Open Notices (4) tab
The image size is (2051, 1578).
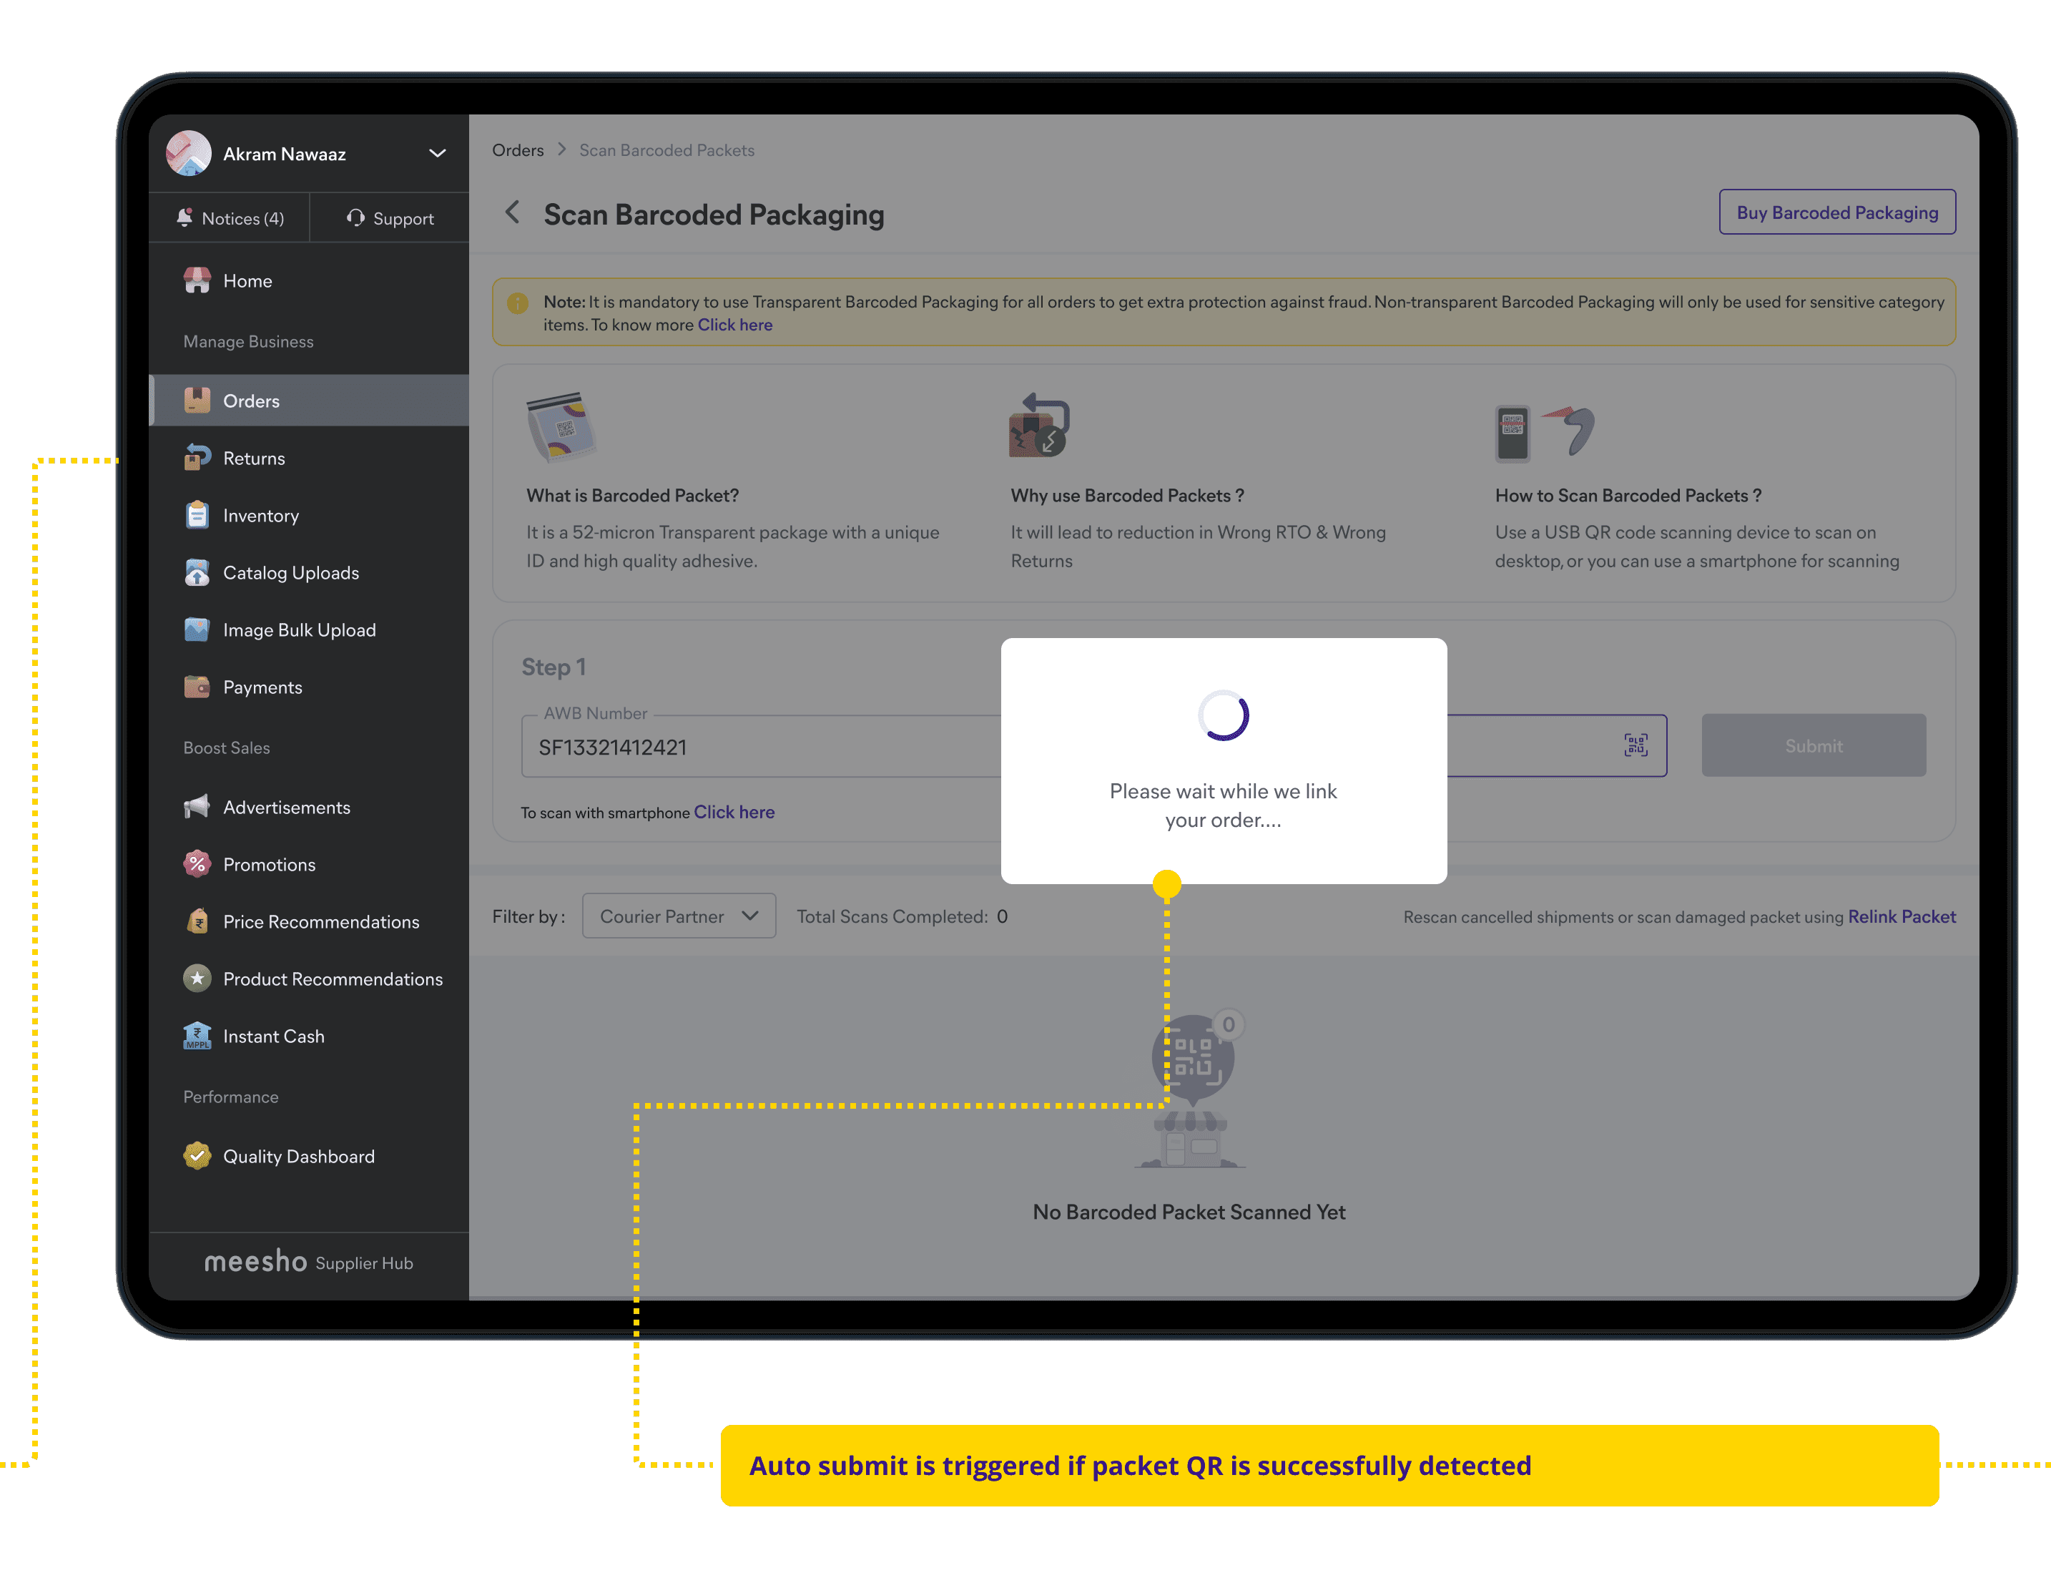click(x=230, y=219)
